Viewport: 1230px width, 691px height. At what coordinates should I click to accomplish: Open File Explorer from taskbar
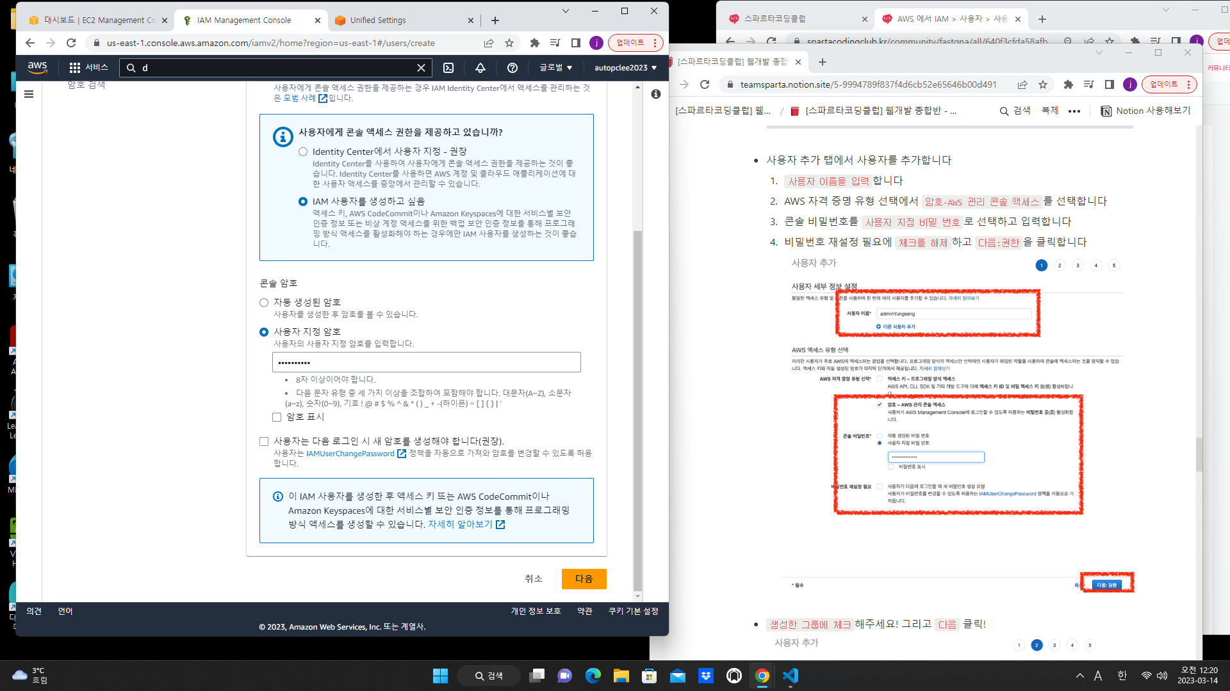coord(621,676)
